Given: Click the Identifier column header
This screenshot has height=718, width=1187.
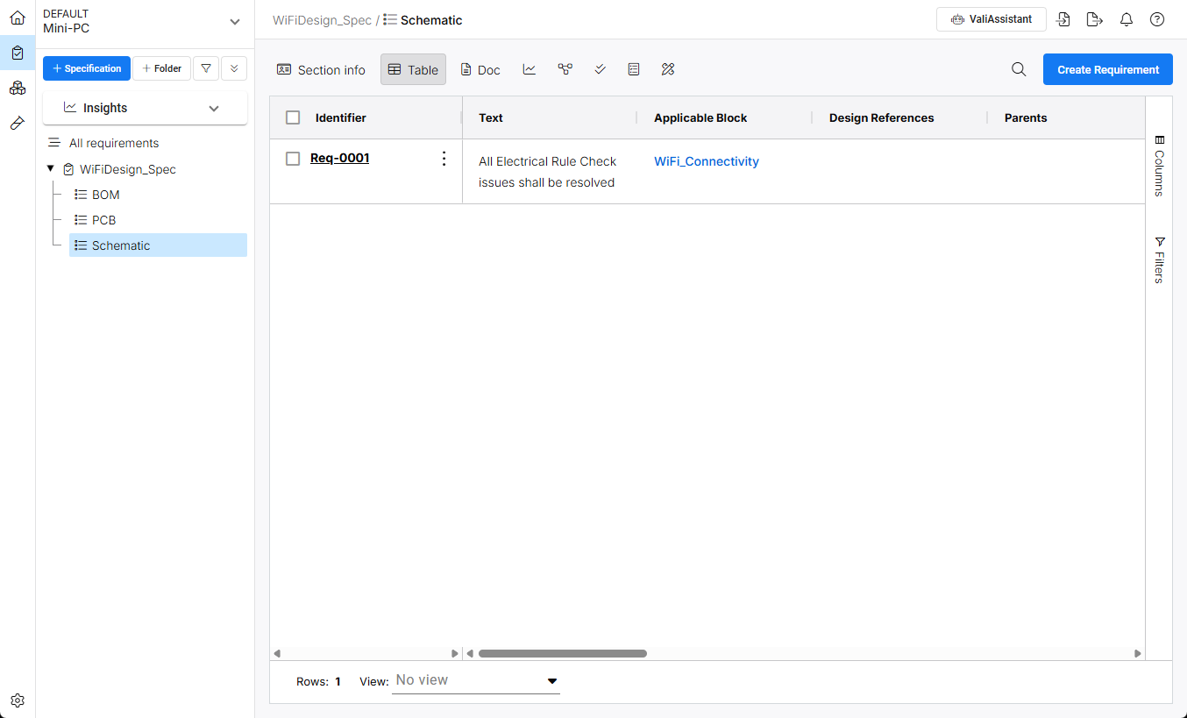Looking at the screenshot, I should 341,117.
